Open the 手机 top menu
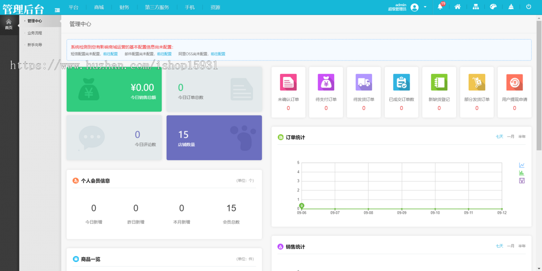 coord(190,7)
